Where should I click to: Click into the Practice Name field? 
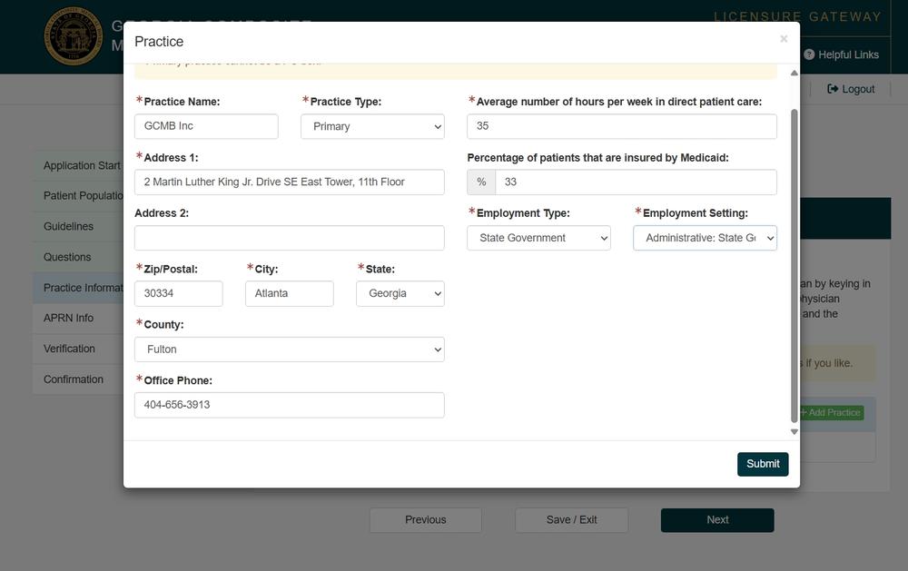point(206,126)
